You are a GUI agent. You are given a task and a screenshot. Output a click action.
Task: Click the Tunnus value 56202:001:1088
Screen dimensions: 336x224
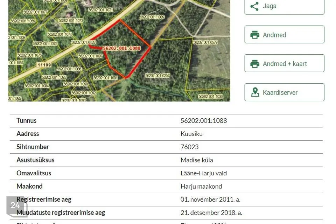point(204,121)
